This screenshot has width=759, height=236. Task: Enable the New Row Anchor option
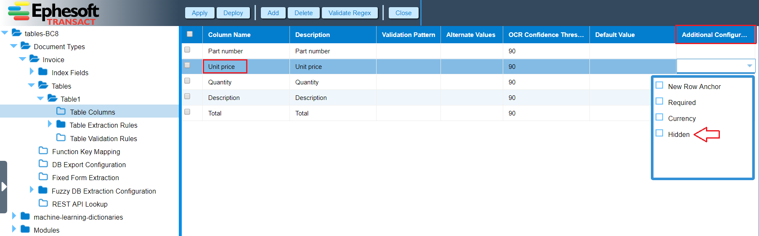pos(659,85)
